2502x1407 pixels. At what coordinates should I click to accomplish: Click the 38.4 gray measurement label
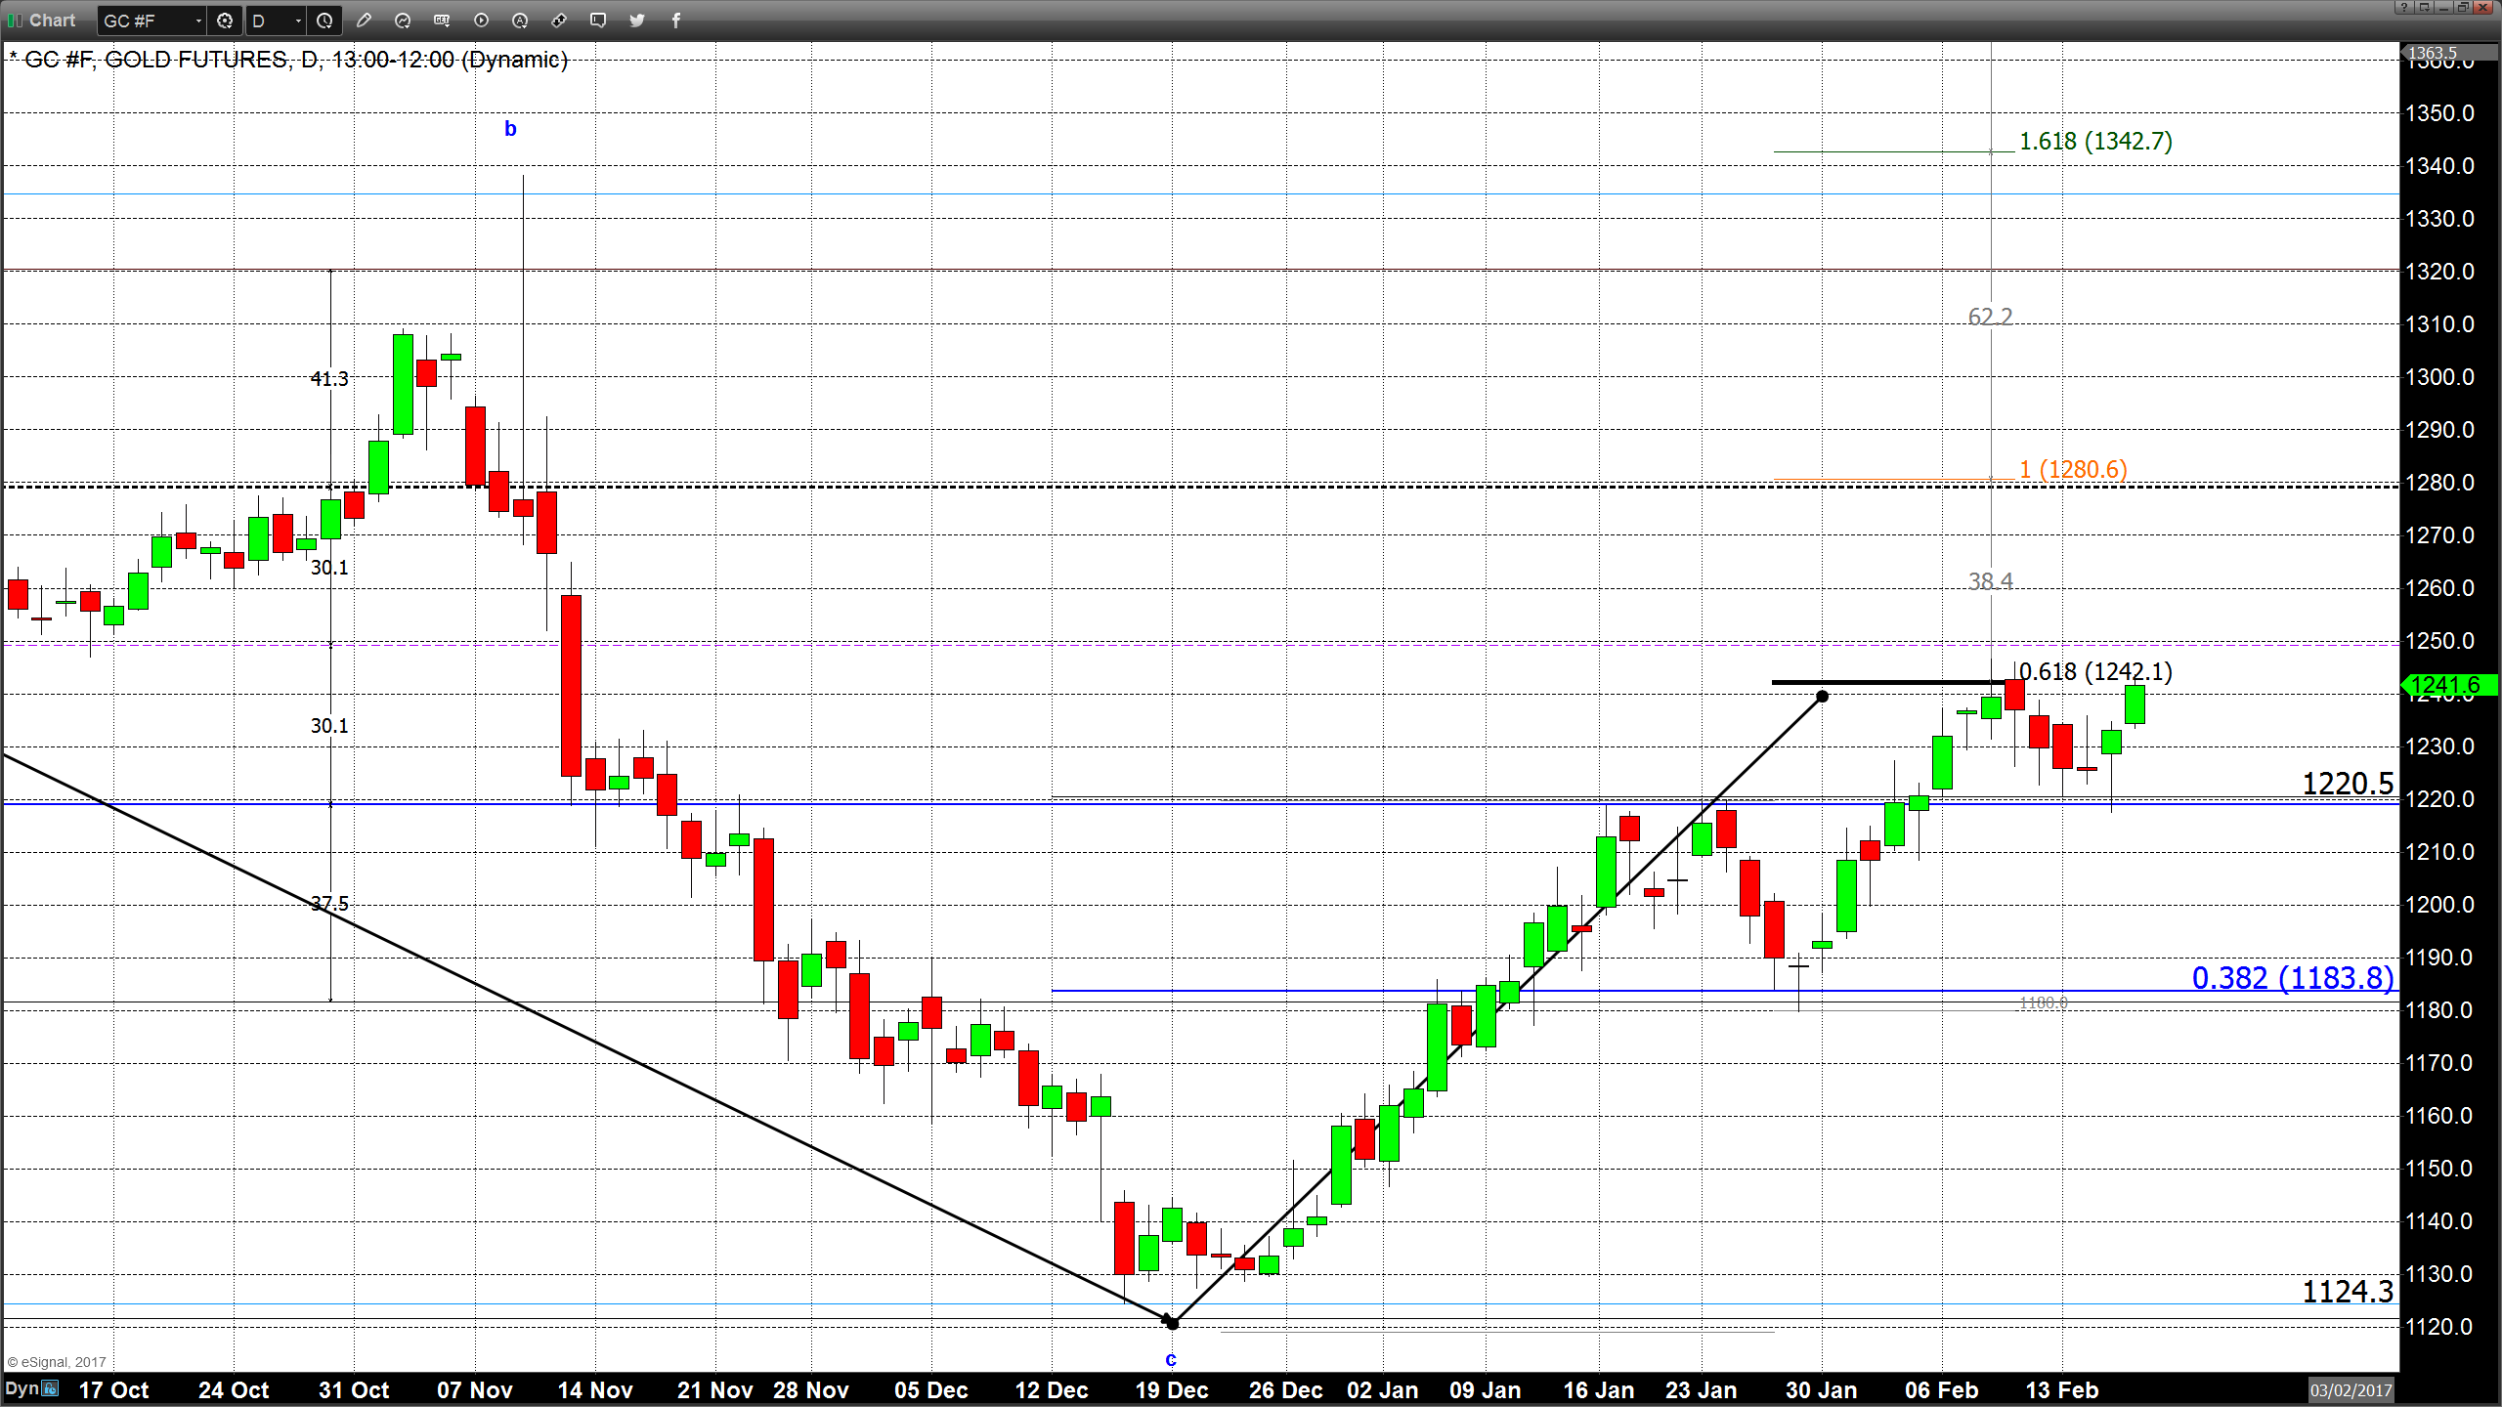[1991, 581]
